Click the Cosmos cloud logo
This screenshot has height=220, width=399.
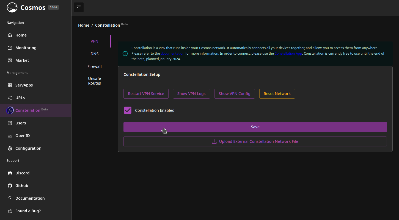(12, 8)
